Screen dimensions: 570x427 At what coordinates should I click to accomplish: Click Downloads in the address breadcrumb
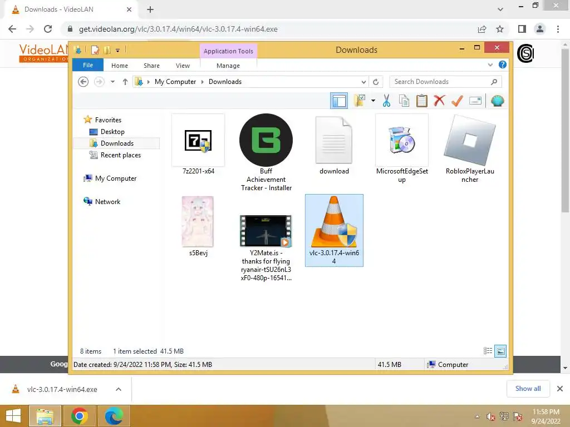pos(225,82)
